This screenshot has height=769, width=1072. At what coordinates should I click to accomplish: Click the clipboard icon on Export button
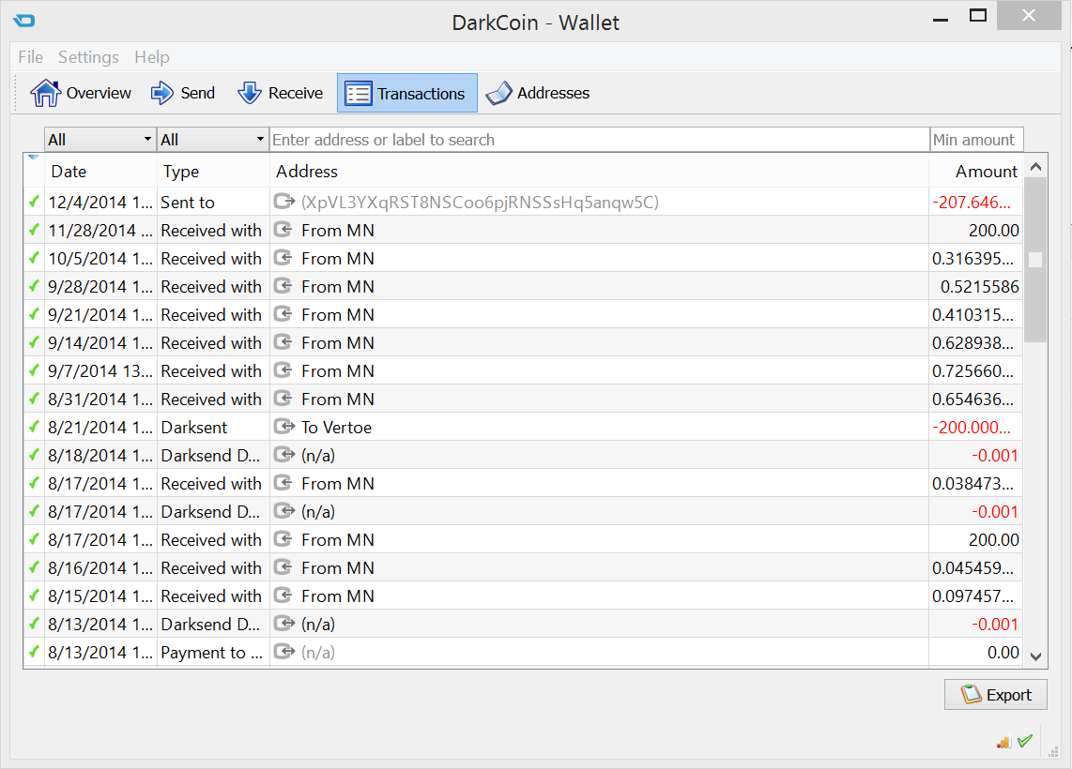tap(971, 694)
